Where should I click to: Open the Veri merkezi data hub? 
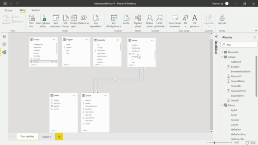tap(56, 21)
